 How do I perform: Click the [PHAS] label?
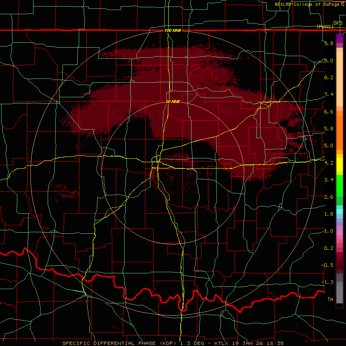[325, 27]
